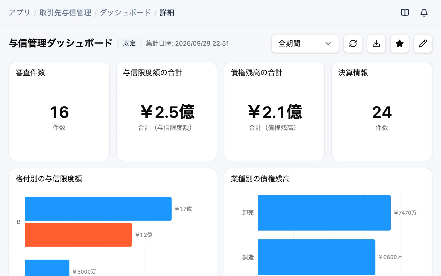Viewport: 441px width, 276px height.
Task: Click the 詳細 breadcrumb item
Action: 167,12
